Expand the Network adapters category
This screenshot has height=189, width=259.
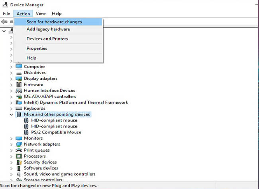pos(11,145)
